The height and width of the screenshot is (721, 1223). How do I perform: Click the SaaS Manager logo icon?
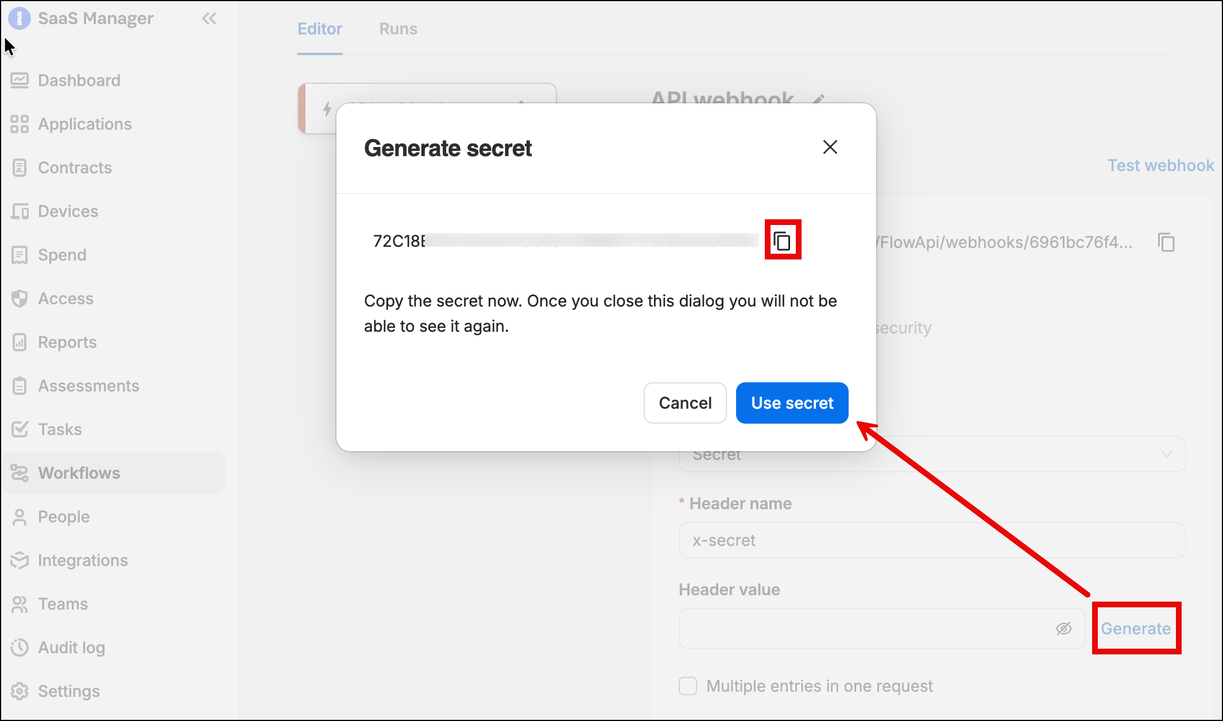[x=20, y=18]
